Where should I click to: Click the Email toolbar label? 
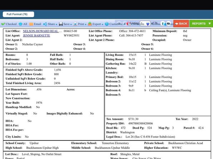pyautogui.click(x=38, y=24)
